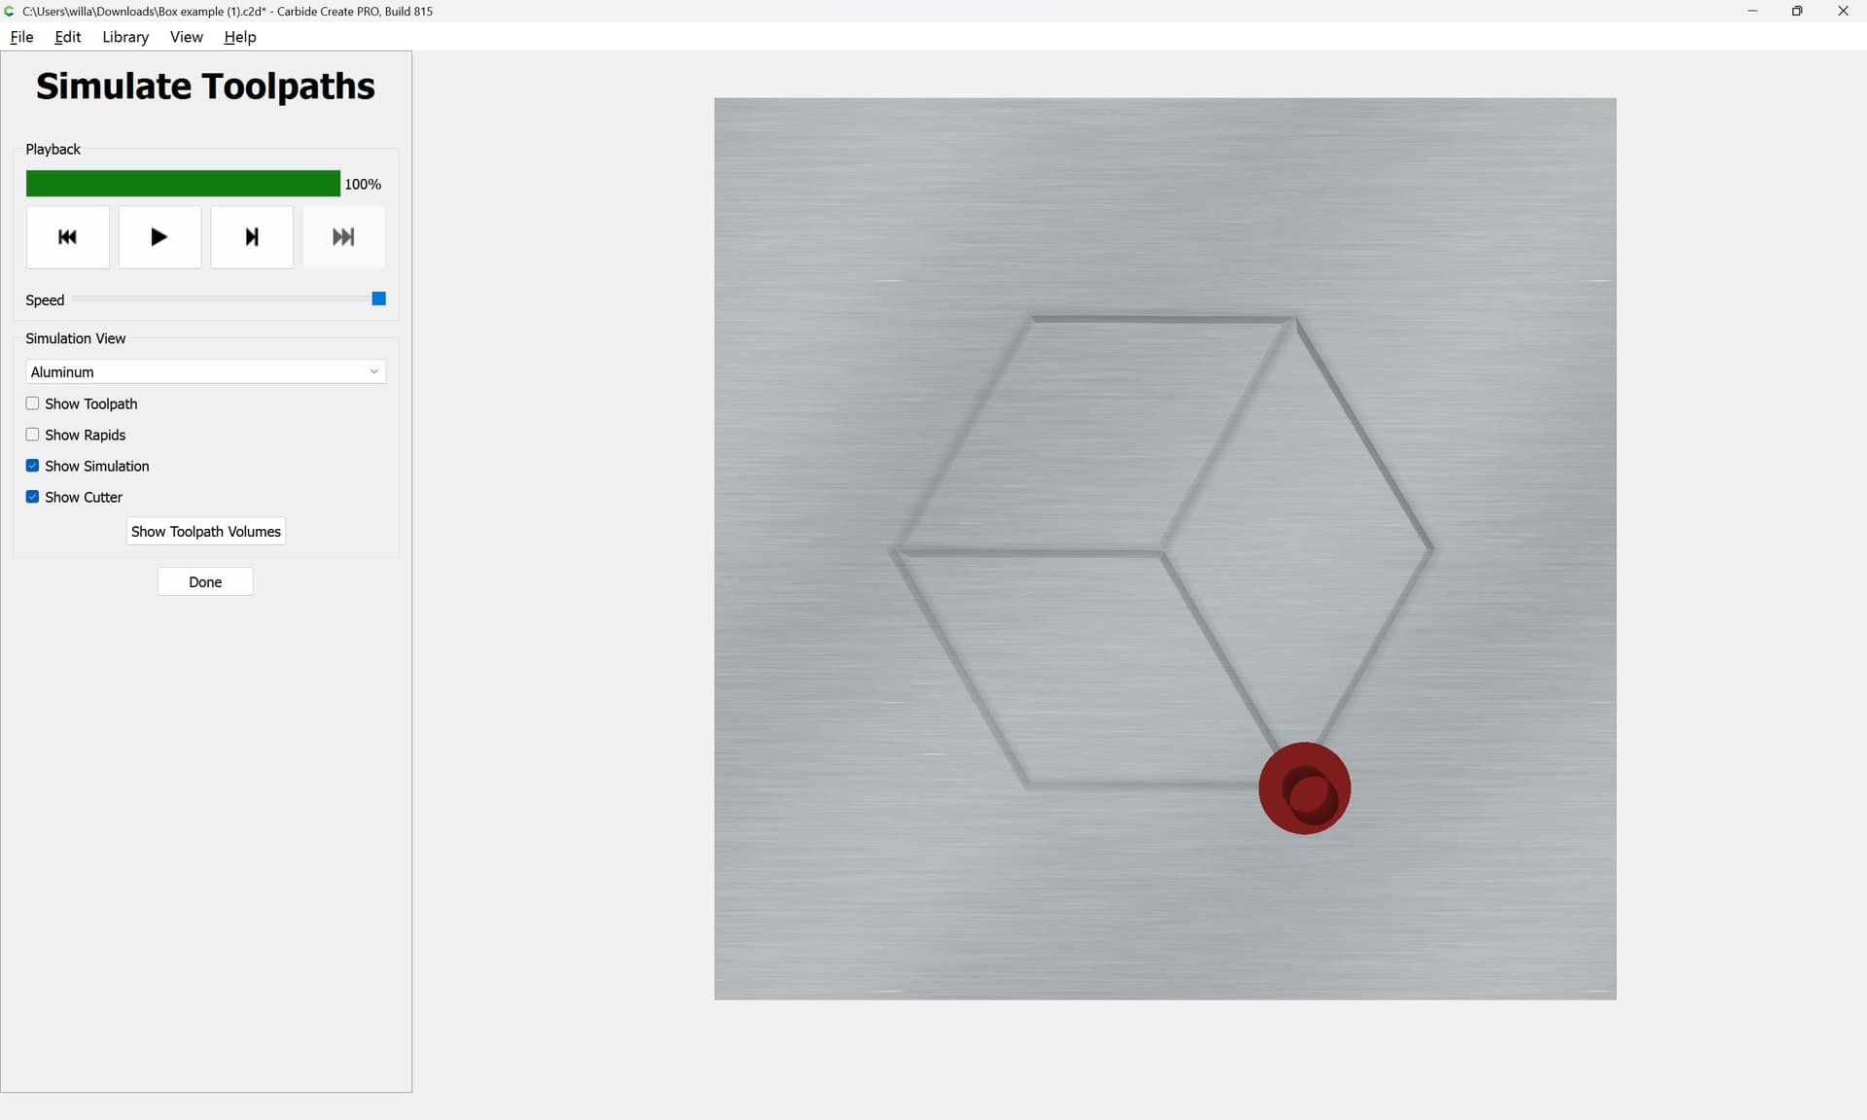This screenshot has height=1120, width=1867.
Task: Click the dropdown chevron beside Aluminum
Action: [373, 371]
